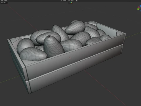
Task: Open the transform pivot point selector
Action: 69,1
